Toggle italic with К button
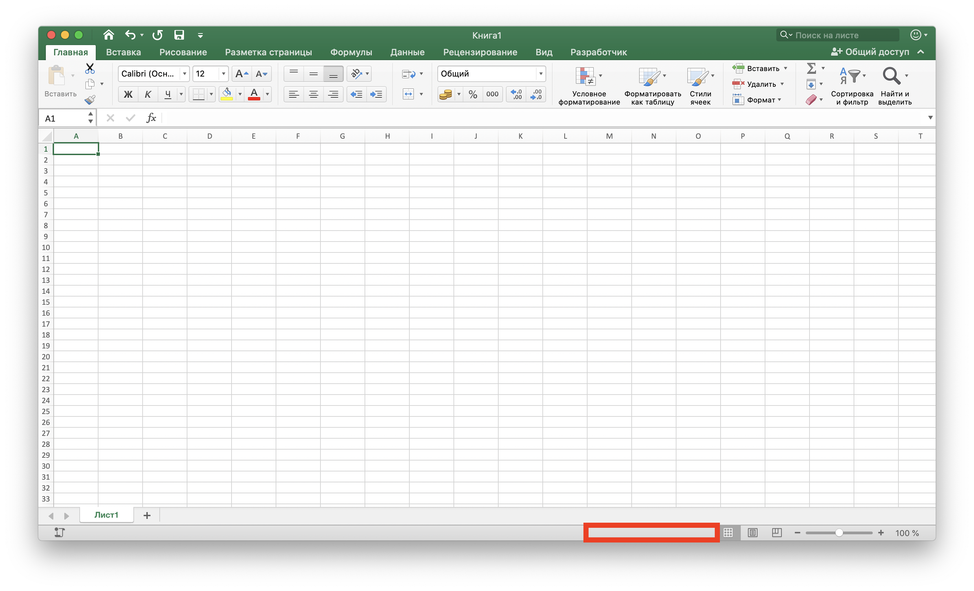 [148, 94]
